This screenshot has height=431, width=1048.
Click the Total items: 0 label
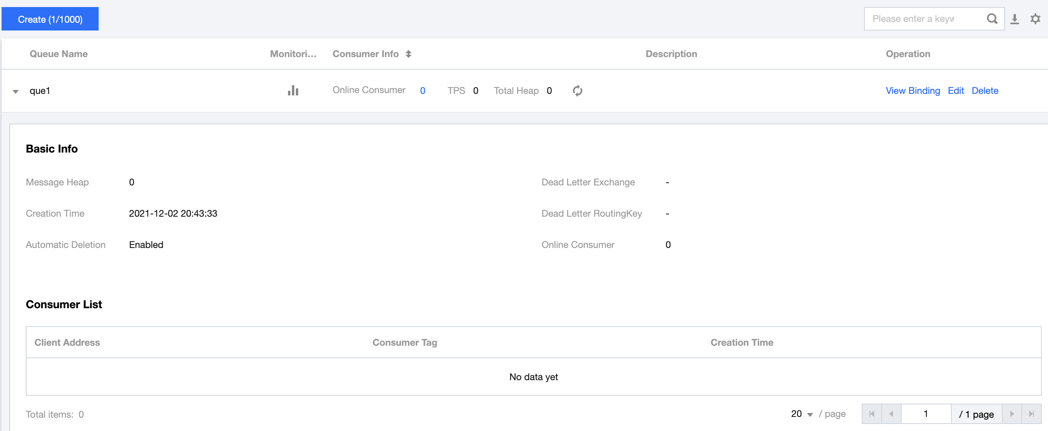(x=55, y=414)
